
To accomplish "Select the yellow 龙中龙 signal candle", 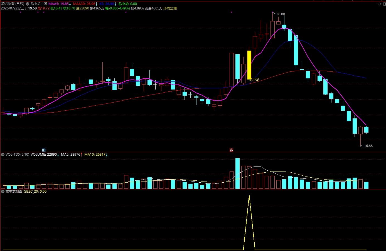I will click(249, 65).
